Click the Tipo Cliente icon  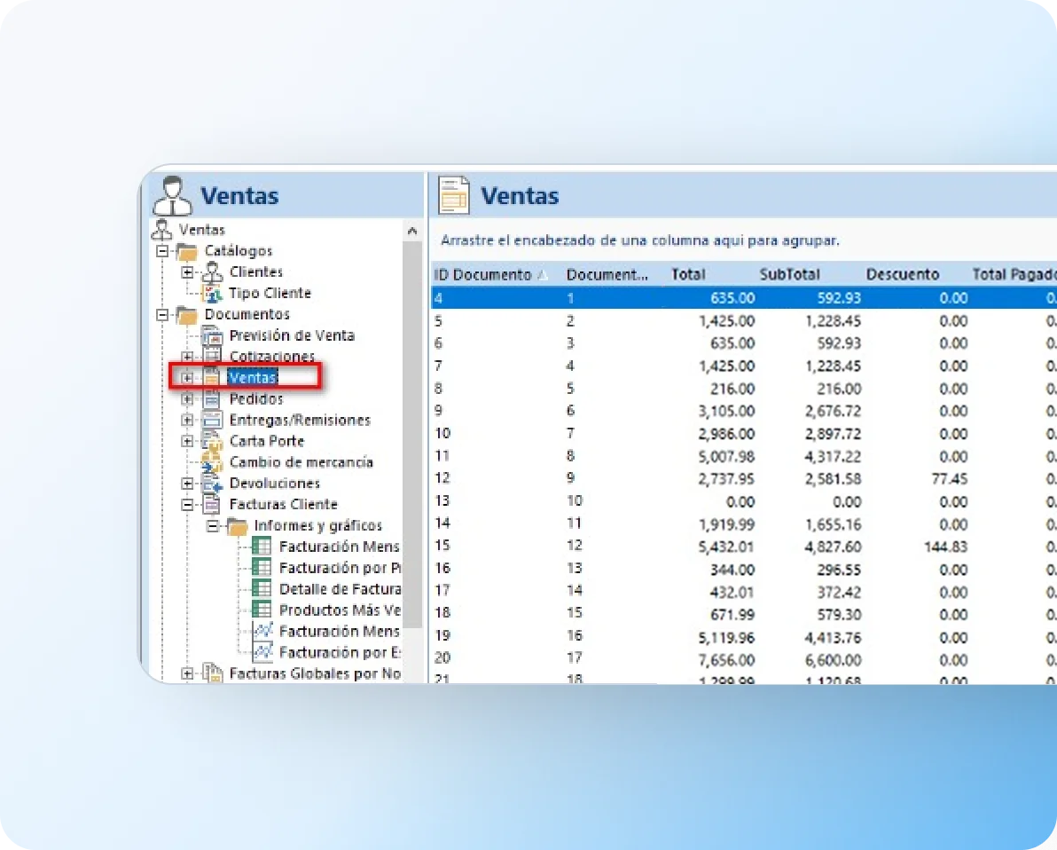pos(212,294)
